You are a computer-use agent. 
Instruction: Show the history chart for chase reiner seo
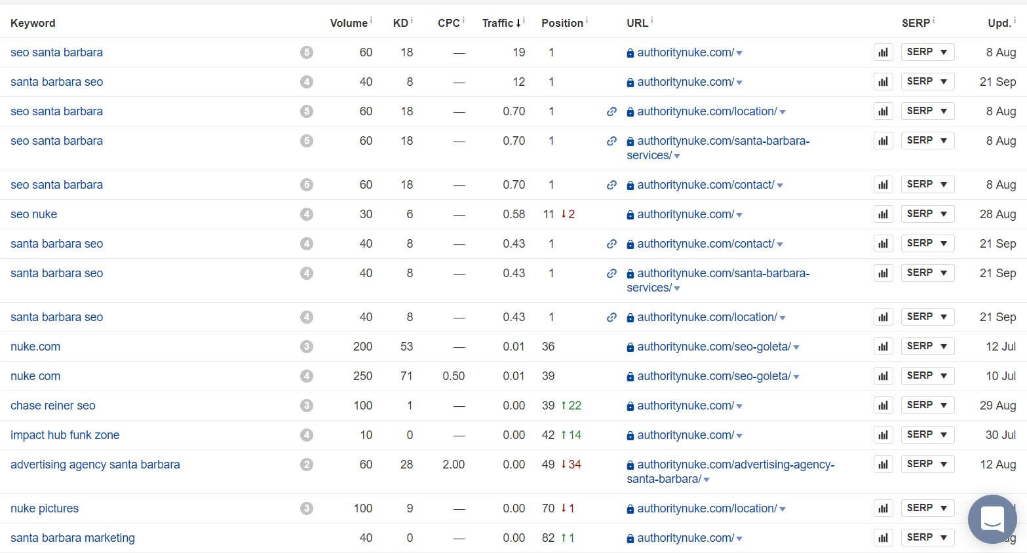tap(883, 406)
